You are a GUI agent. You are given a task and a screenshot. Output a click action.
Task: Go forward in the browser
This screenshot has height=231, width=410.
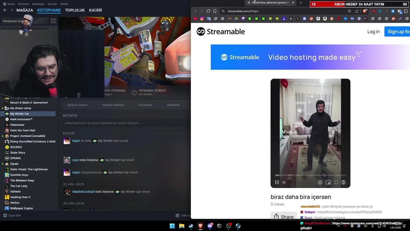click(202, 11)
